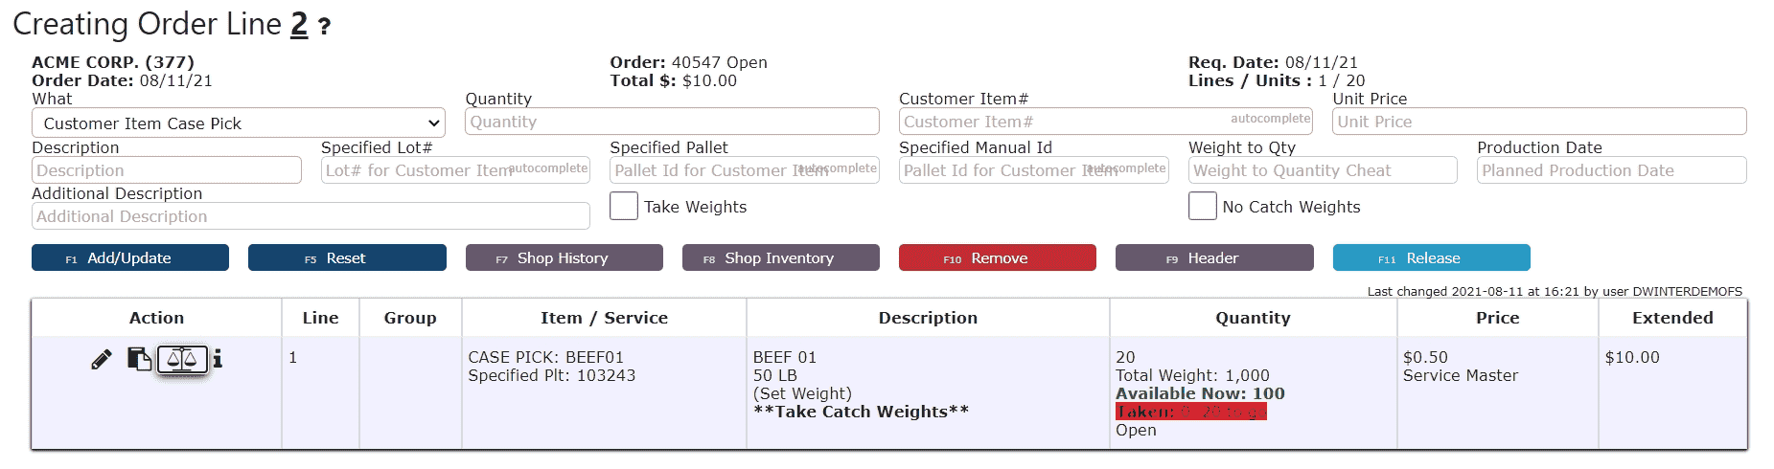Click the copy line icon in the Action column
The image size is (1774, 469).
click(139, 359)
